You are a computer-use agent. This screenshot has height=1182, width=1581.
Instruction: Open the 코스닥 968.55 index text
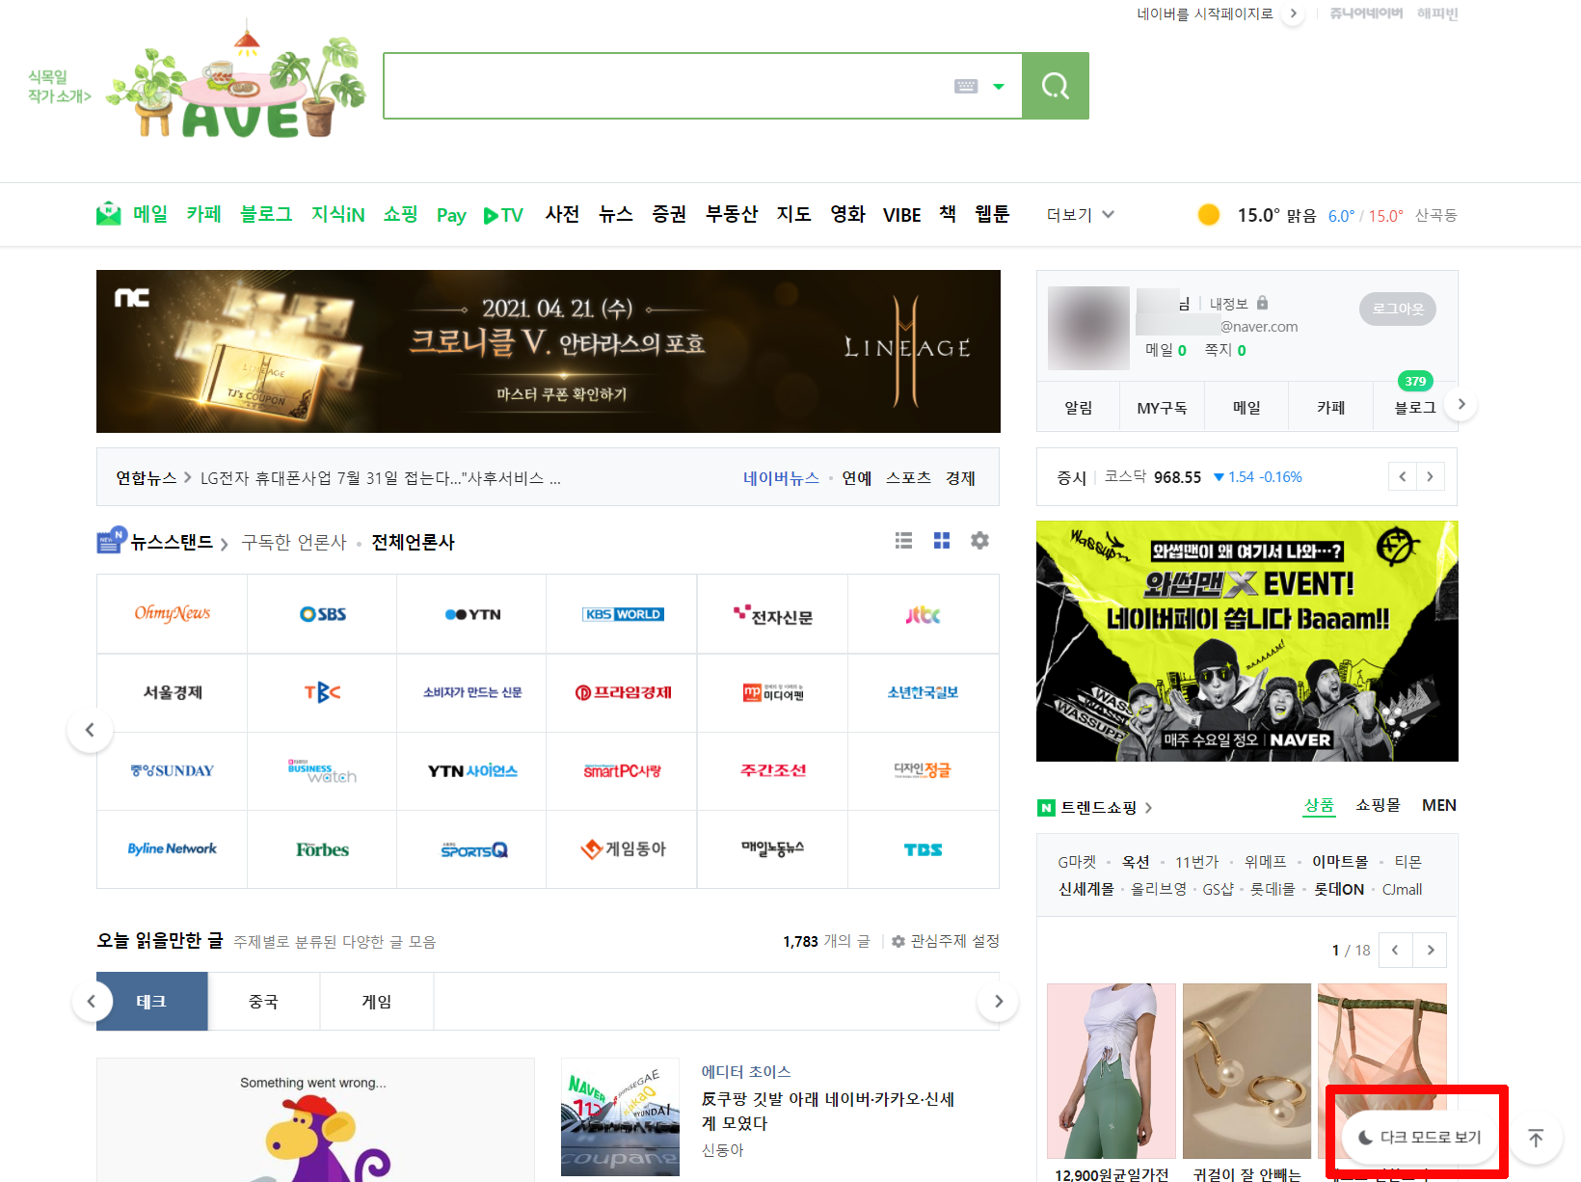coord(1153,477)
